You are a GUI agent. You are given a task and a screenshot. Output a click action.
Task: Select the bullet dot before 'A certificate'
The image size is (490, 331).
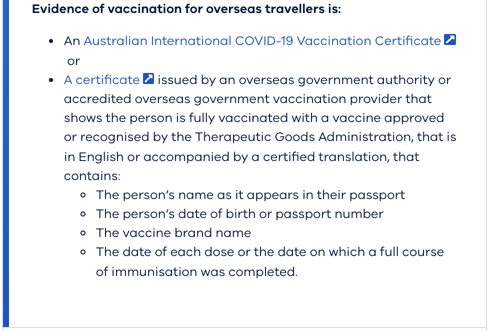tap(51, 80)
